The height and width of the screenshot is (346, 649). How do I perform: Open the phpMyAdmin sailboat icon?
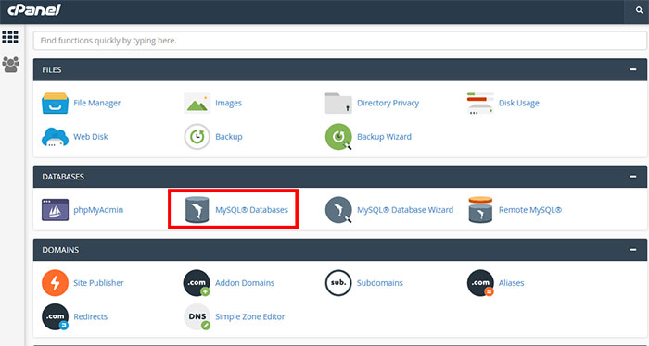click(x=55, y=210)
